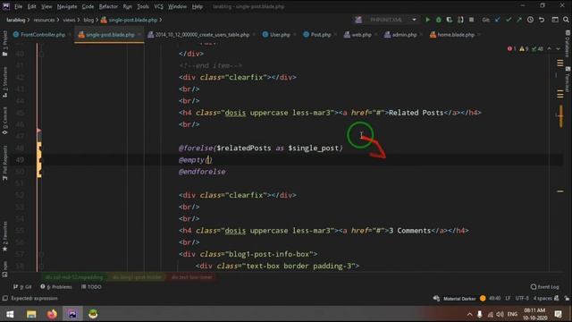The width and height of the screenshot is (572, 322).
Task: Click larablog breadcrumb in navigation bar
Action: tap(16, 20)
